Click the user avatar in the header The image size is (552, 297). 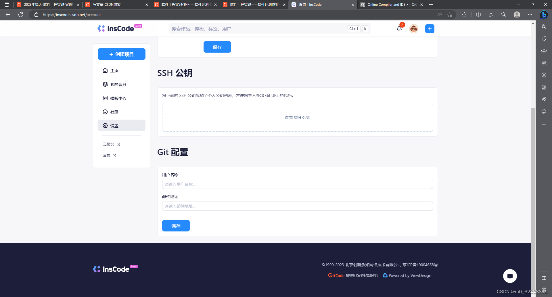point(413,29)
